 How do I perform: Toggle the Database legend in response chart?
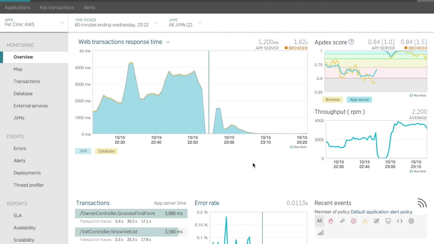(106, 151)
